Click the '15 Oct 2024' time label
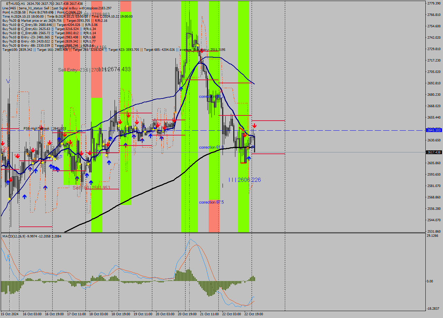 pyautogui.click(x=9, y=314)
